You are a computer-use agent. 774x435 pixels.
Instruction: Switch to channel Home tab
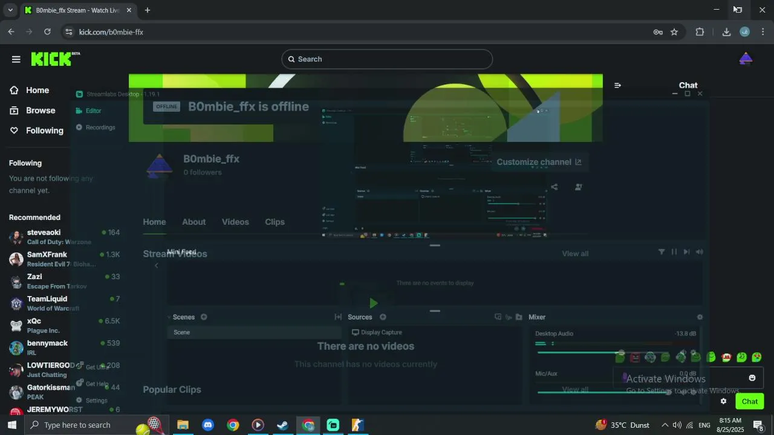click(154, 222)
